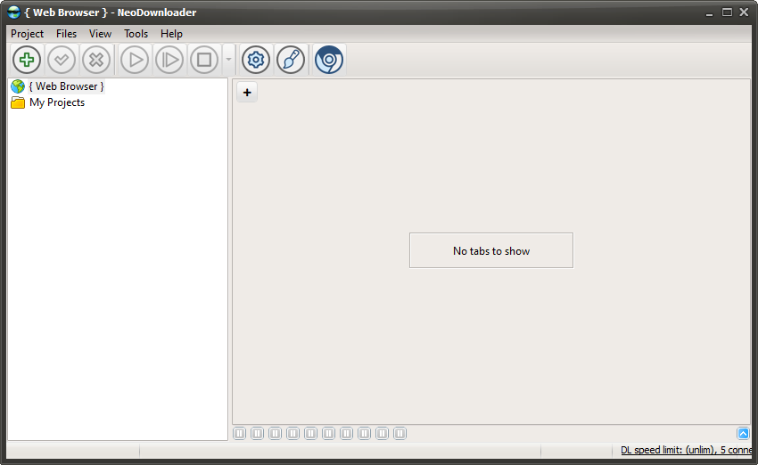
Task: Open the Help menu
Action: coord(171,34)
